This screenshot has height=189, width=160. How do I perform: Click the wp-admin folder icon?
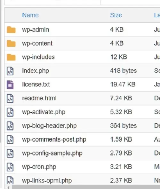click(x=11, y=29)
